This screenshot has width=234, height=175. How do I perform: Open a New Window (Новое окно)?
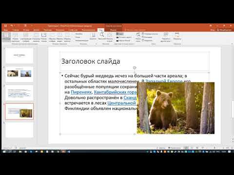click(138, 37)
